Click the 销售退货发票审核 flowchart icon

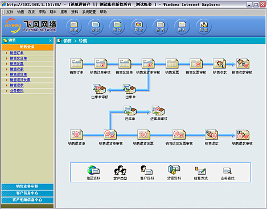pos(179,135)
